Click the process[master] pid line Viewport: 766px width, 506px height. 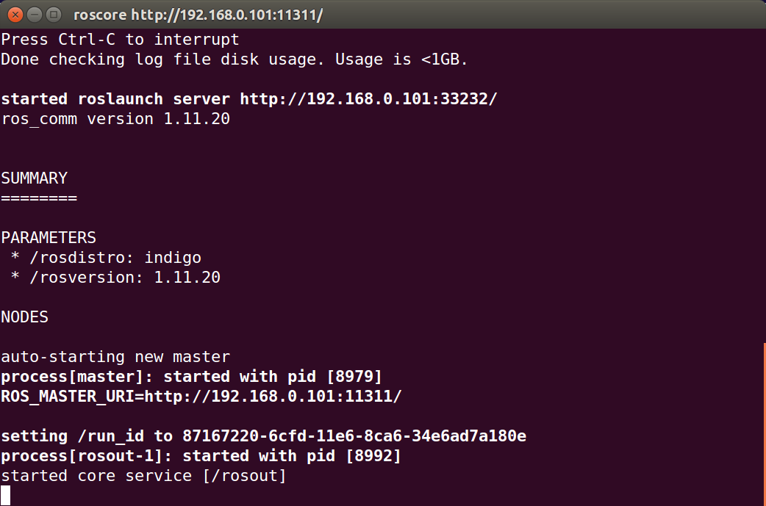(191, 376)
